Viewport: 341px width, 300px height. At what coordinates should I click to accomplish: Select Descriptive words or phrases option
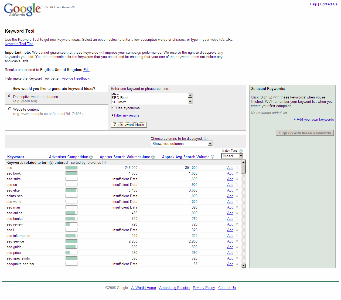coord(9,96)
